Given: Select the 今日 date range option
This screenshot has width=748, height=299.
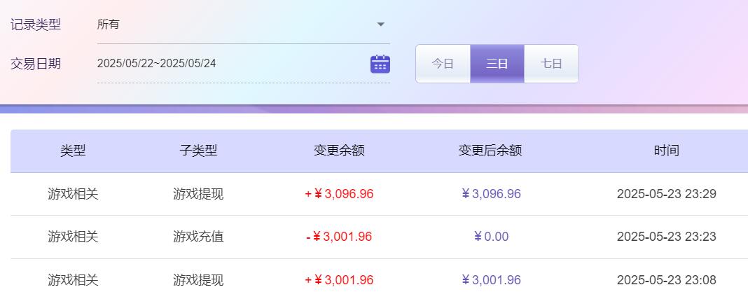Looking at the screenshot, I should pyautogui.click(x=443, y=64).
